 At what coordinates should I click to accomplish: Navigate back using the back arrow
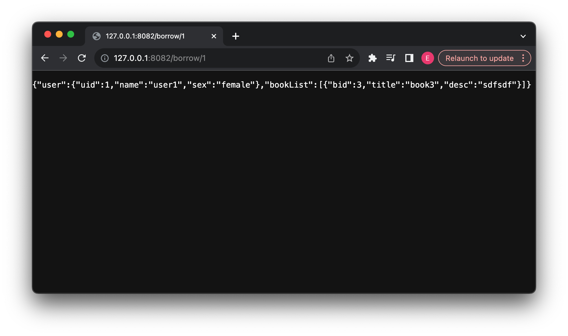45,58
